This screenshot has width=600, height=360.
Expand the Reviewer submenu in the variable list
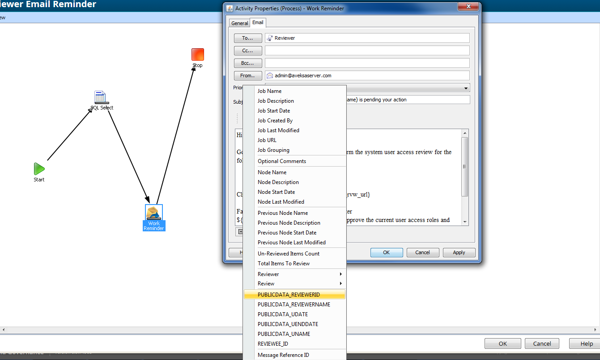click(x=340, y=274)
